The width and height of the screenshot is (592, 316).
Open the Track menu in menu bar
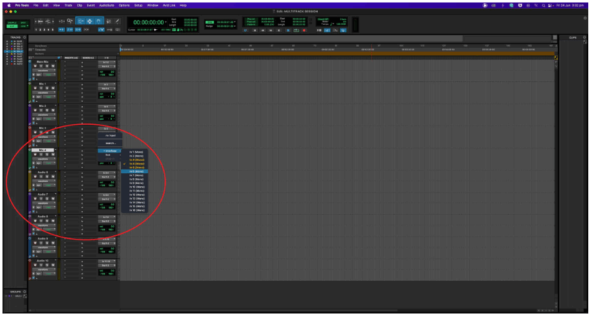coord(68,6)
